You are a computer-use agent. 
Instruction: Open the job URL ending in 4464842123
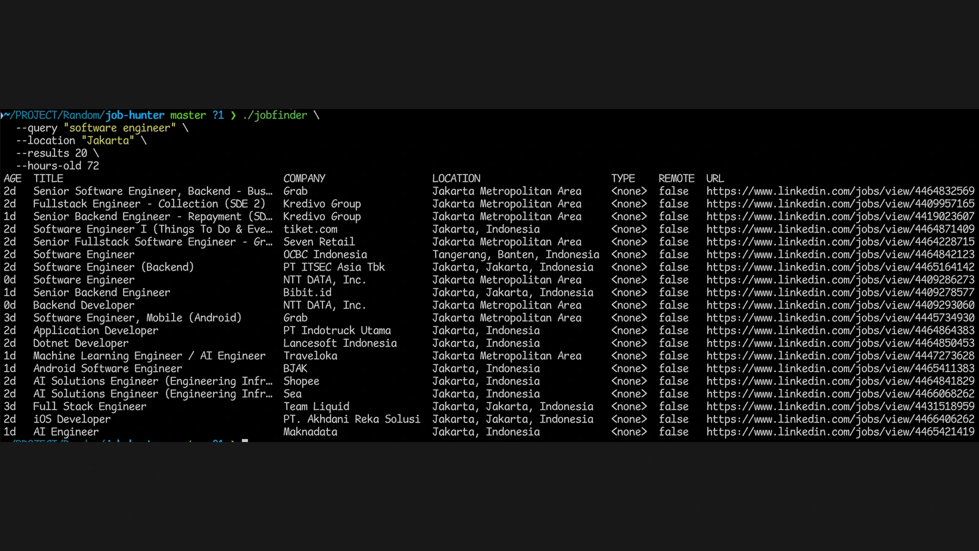840,254
